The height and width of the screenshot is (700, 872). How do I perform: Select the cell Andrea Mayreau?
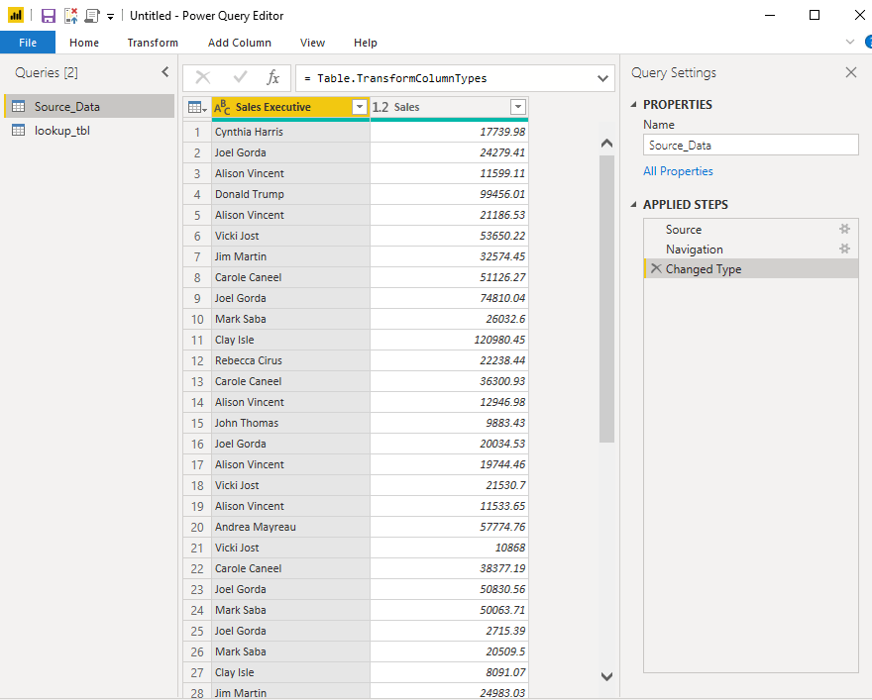tap(290, 527)
